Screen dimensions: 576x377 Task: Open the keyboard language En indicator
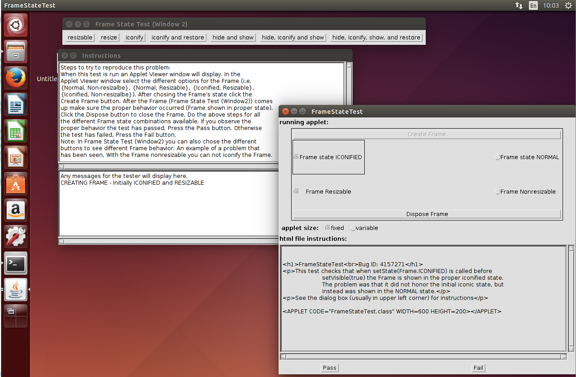533,5
